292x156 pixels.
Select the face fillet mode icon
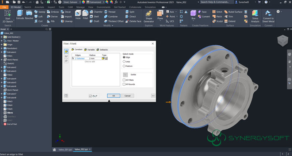[66, 56]
